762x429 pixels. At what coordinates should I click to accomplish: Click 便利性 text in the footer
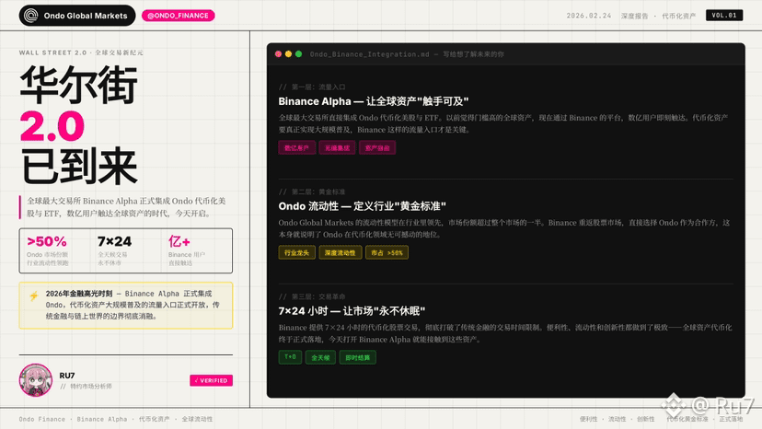point(588,419)
